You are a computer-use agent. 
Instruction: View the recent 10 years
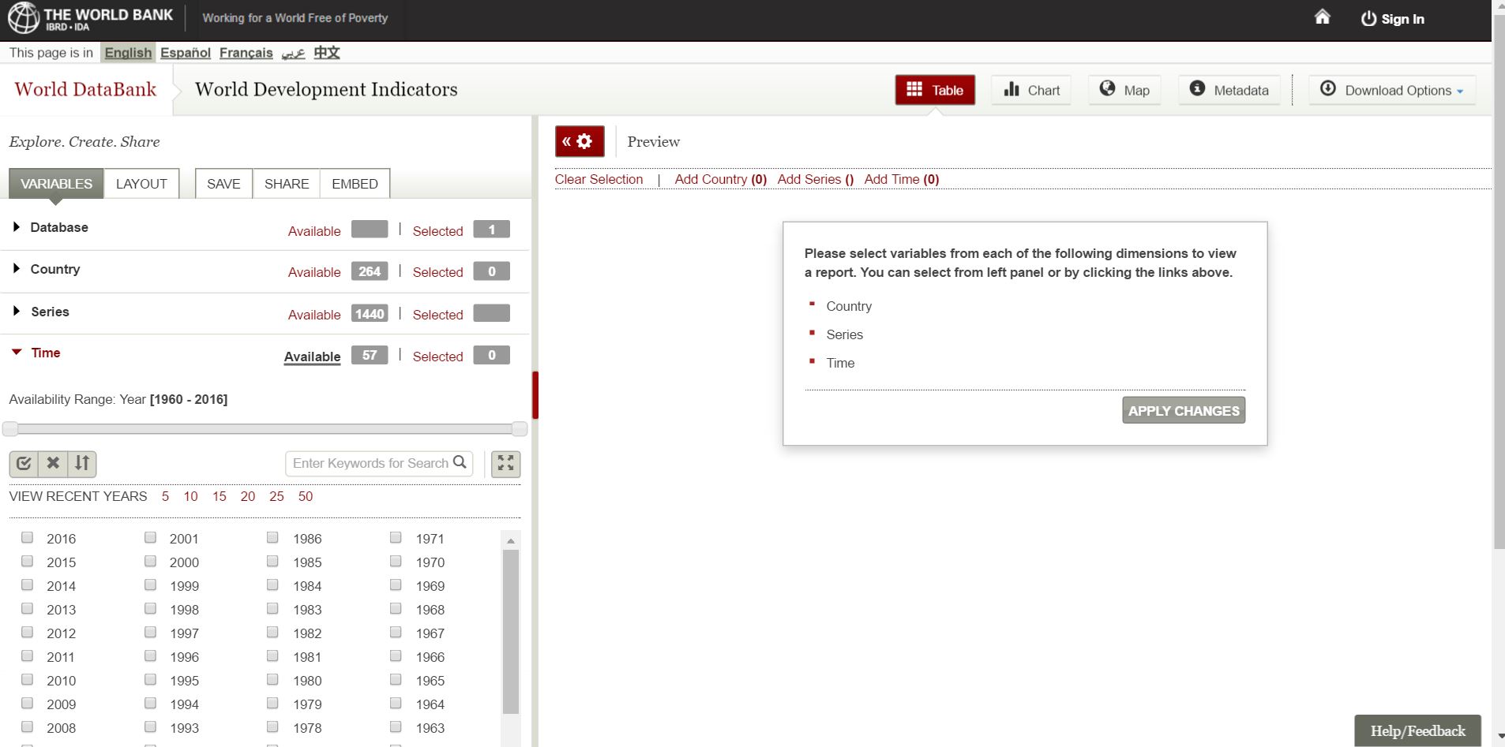(190, 496)
